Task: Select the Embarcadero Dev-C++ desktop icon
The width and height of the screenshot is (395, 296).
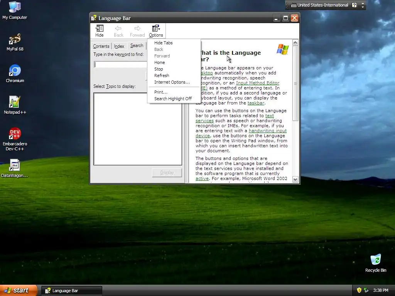Action: [15, 139]
